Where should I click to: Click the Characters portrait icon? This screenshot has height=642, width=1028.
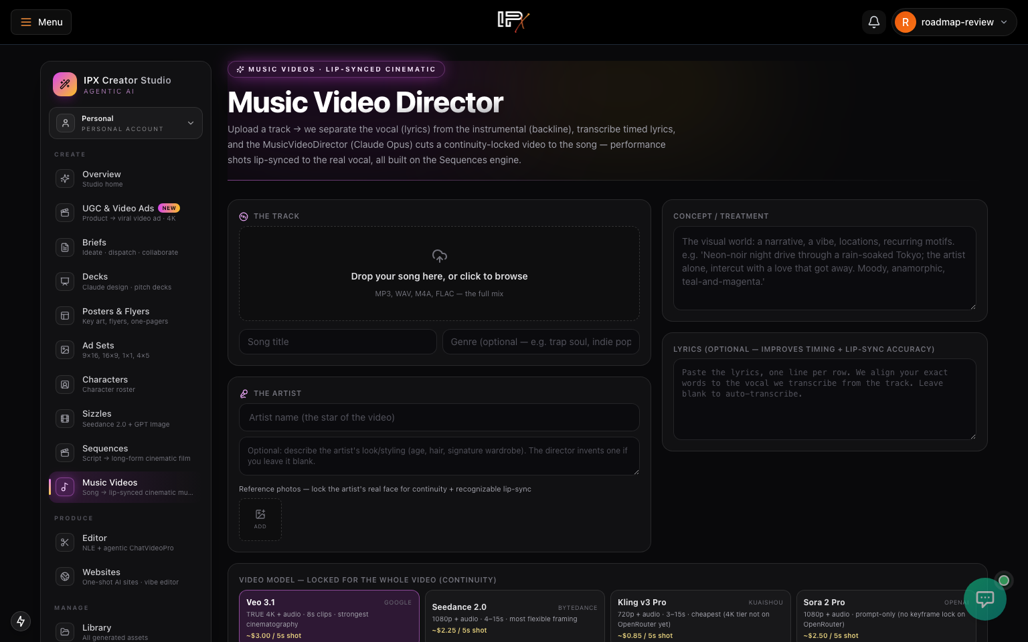65,385
